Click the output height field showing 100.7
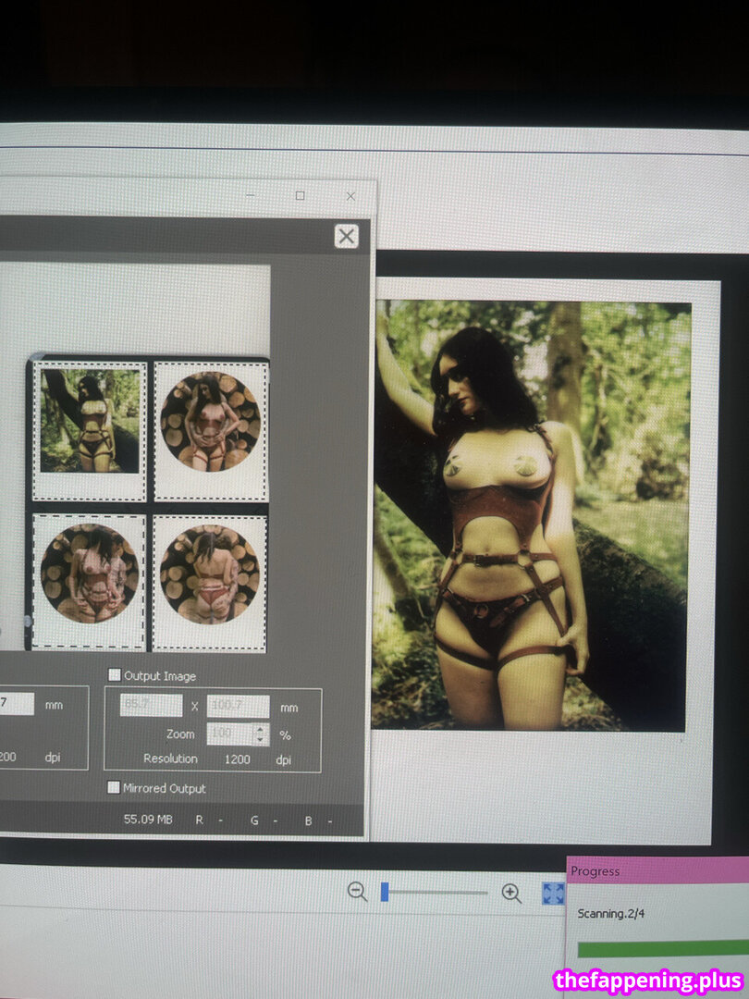The height and width of the screenshot is (999, 749). click(238, 707)
